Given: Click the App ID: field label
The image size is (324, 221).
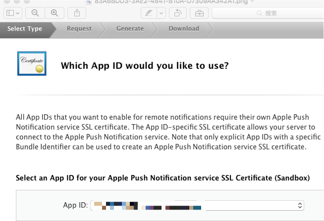Looking at the screenshot, I should pyautogui.click(x=75, y=205).
